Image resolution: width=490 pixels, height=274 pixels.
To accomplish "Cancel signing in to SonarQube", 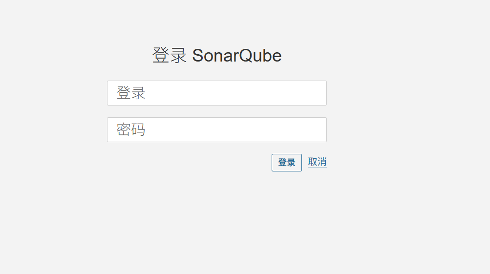I will [x=317, y=162].
